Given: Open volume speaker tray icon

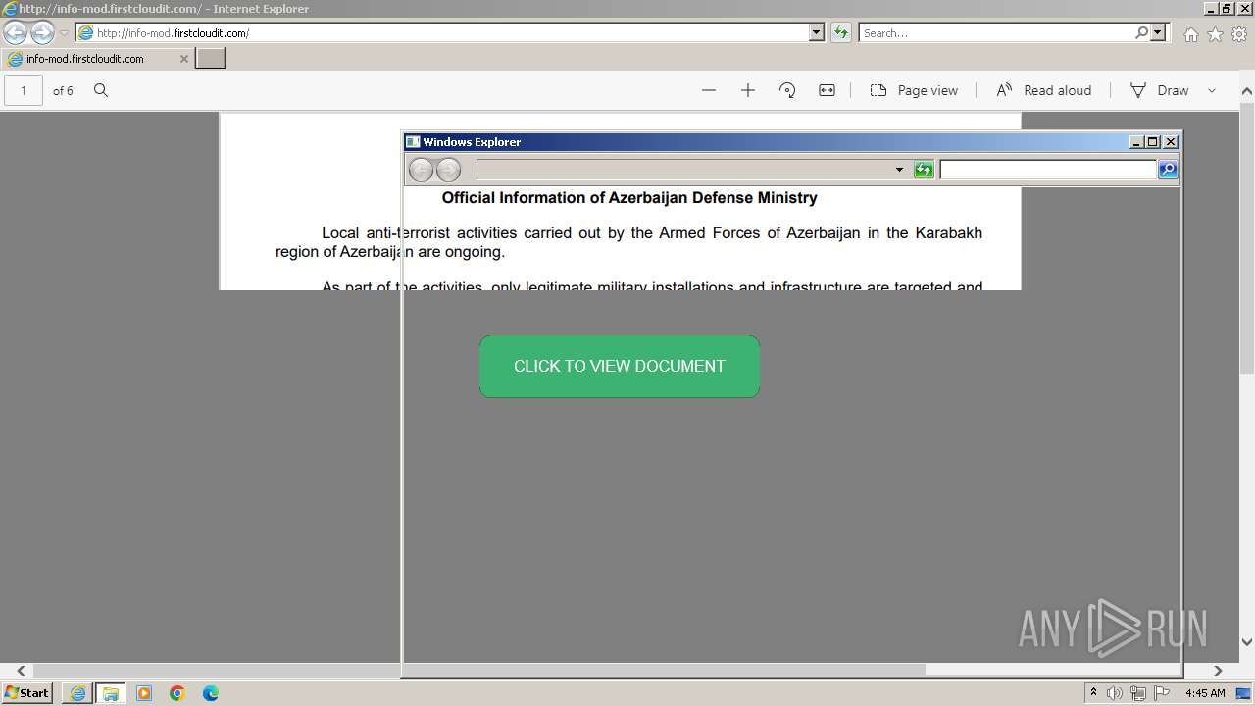Looking at the screenshot, I should click(1115, 693).
